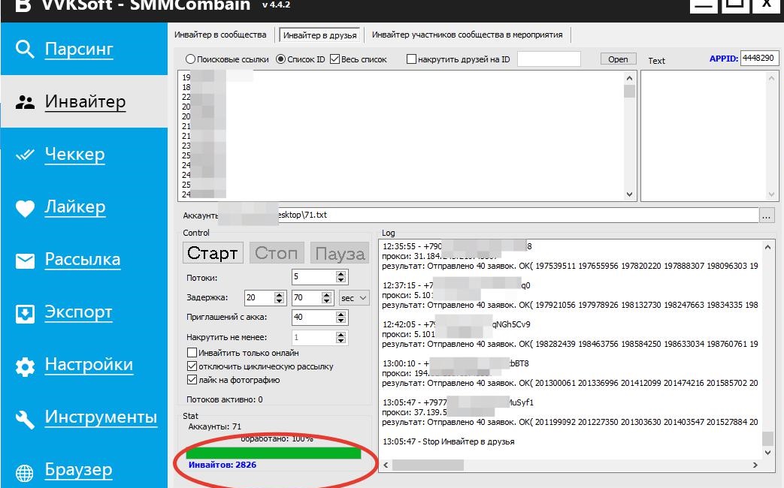The image size is (784, 488).
Task: Open the Чеккер section
Action: pos(75,154)
